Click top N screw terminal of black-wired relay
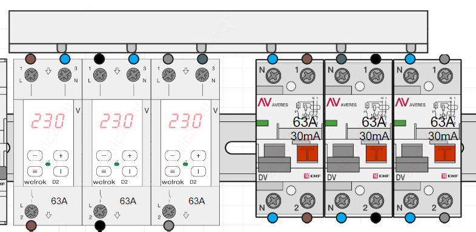This screenshot has height=232, width=476. click(134, 75)
